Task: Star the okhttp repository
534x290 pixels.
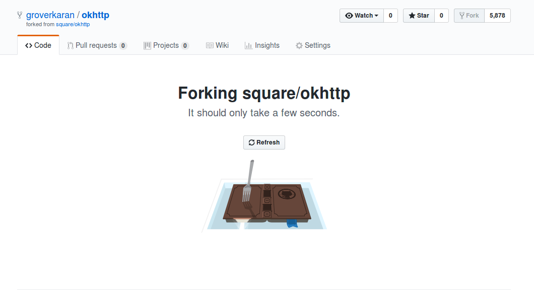Action: coord(419,15)
